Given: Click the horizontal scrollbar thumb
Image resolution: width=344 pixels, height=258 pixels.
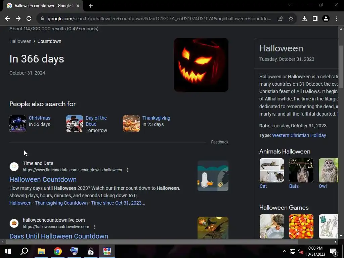Looking at the screenshot, I should pyautogui.click(x=152, y=242).
